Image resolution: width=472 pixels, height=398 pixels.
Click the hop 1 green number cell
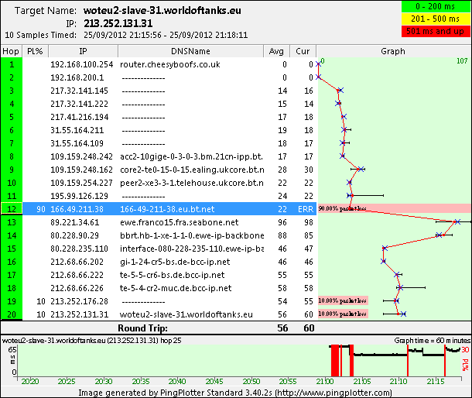click(x=12, y=64)
